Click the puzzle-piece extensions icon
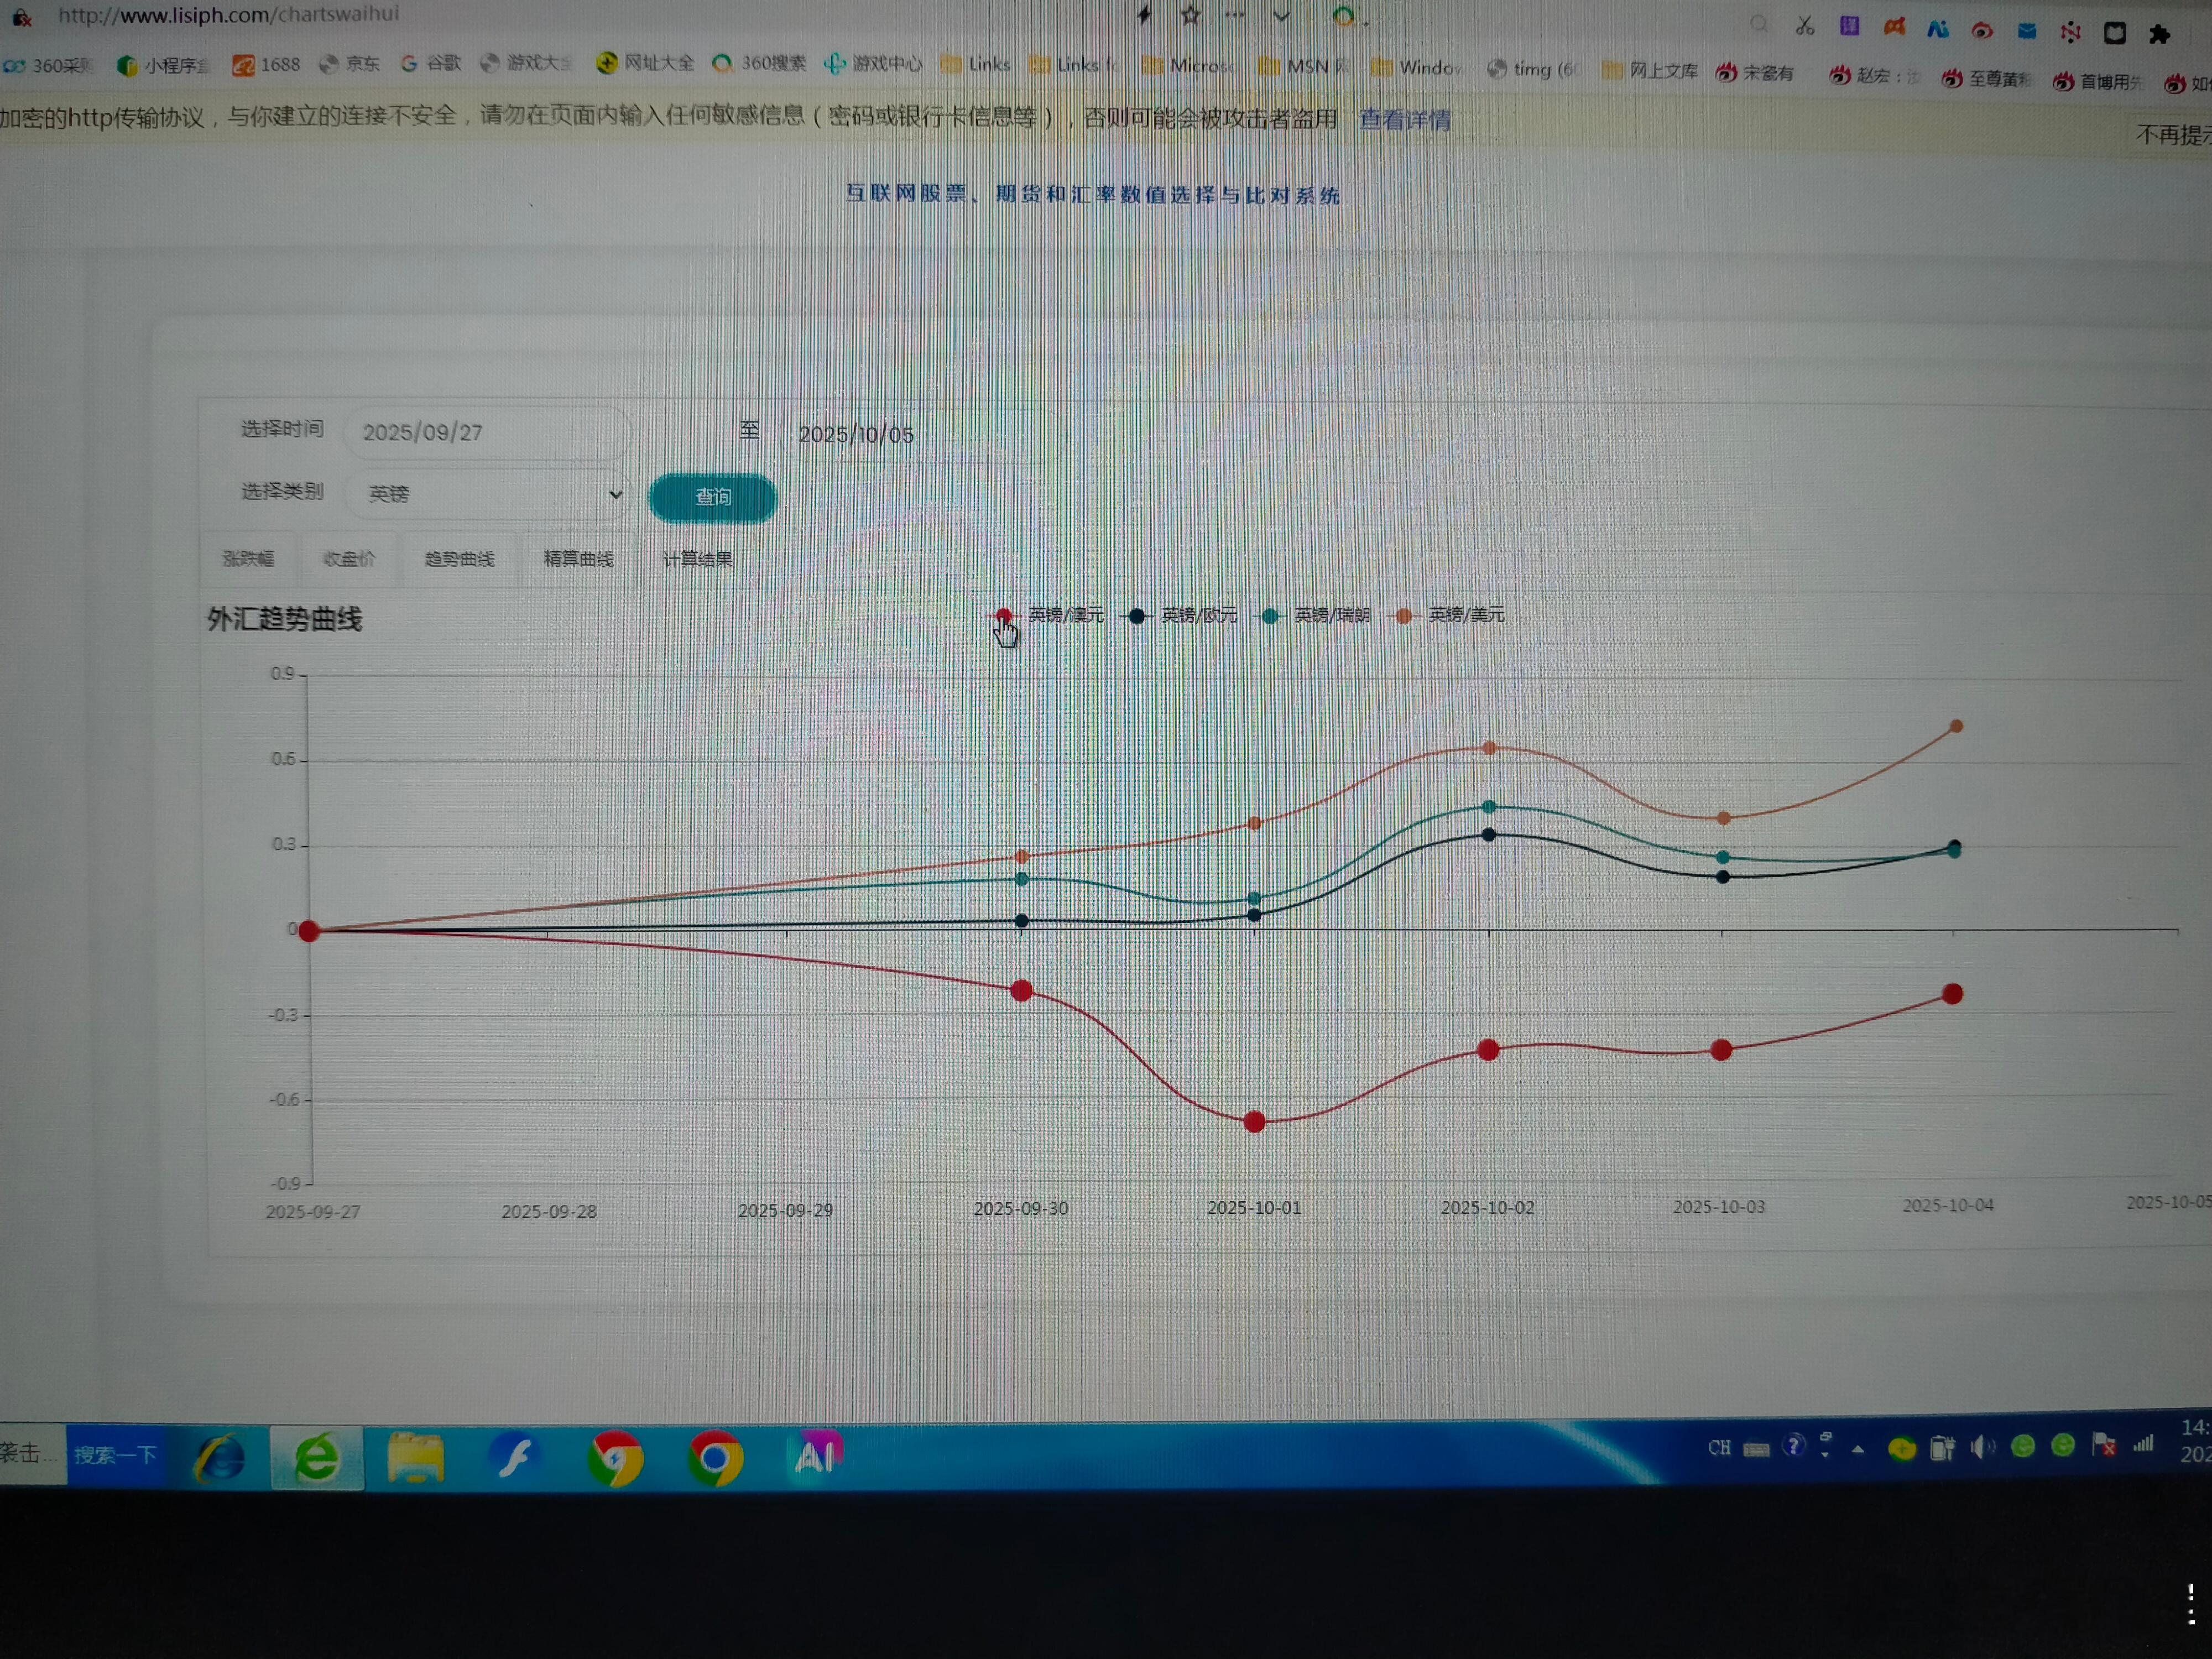Image resolution: width=2212 pixels, height=1659 pixels. coord(2160,34)
